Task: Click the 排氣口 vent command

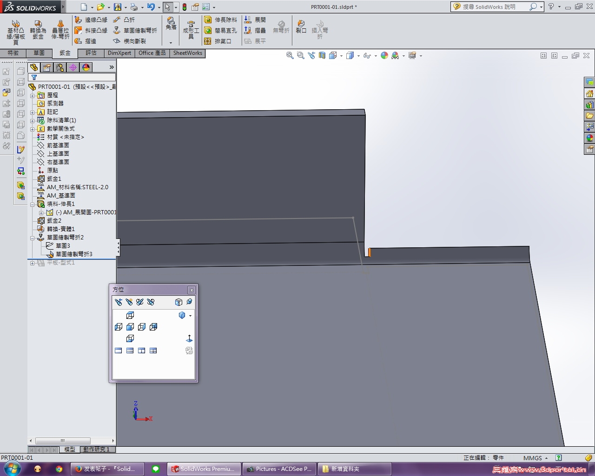Action: [x=218, y=41]
